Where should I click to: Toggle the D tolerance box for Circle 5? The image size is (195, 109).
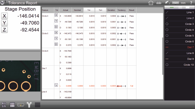tap(56, 45)
